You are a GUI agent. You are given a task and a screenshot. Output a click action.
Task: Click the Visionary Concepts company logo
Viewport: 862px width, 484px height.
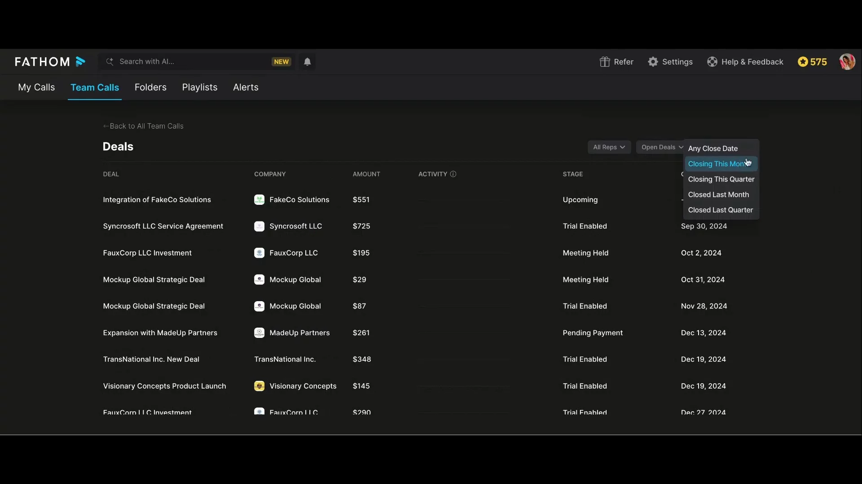[259, 386]
